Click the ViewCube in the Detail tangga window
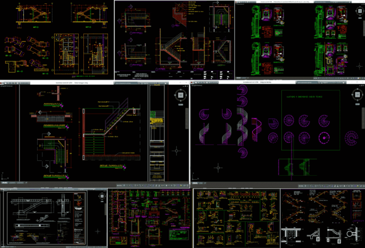 point(180,96)
